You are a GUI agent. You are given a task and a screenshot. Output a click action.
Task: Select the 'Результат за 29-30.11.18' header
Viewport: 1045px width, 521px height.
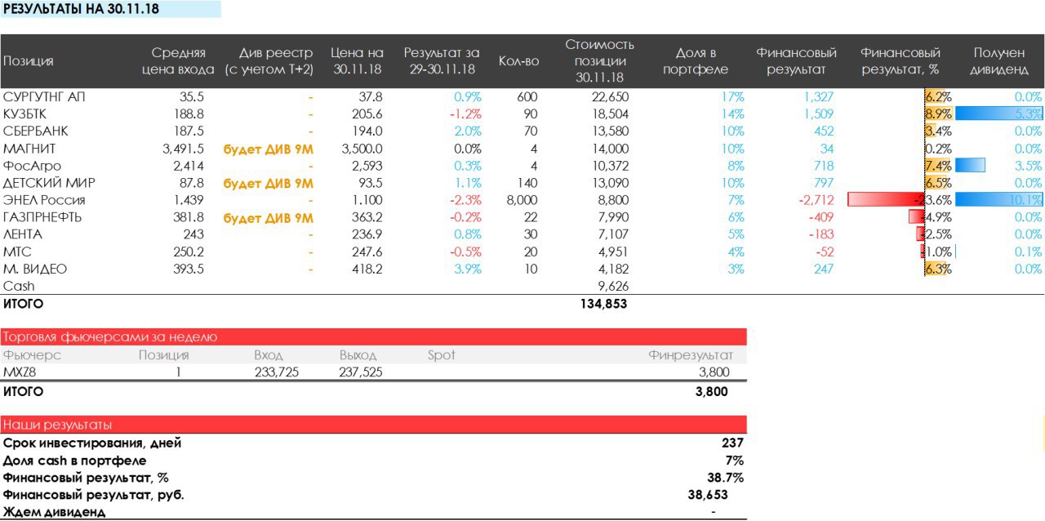442,61
